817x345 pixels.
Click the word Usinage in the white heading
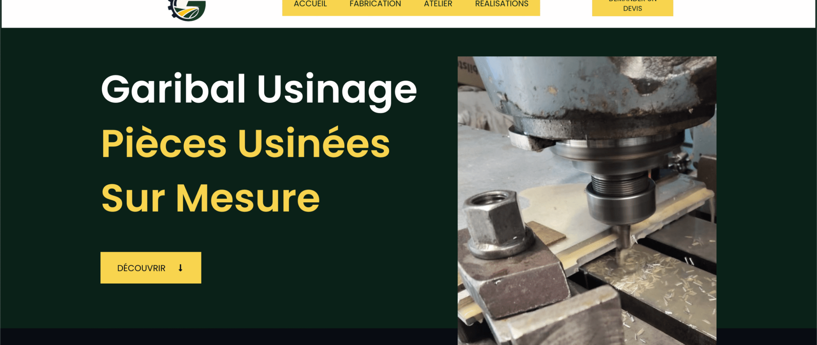[337, 92]
